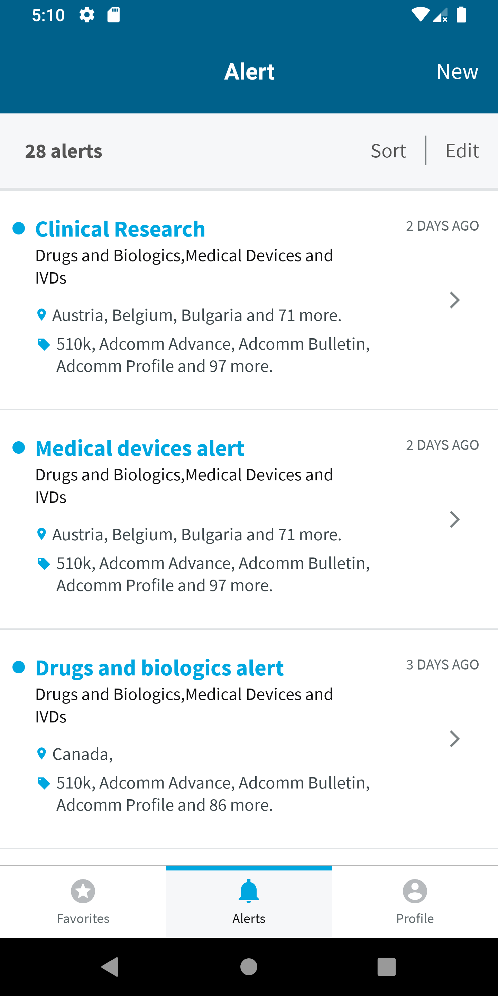This screenshot has width=498, height=996.
Task: Tap tag icon under Clinical Research
Action: tap(44, 344)
